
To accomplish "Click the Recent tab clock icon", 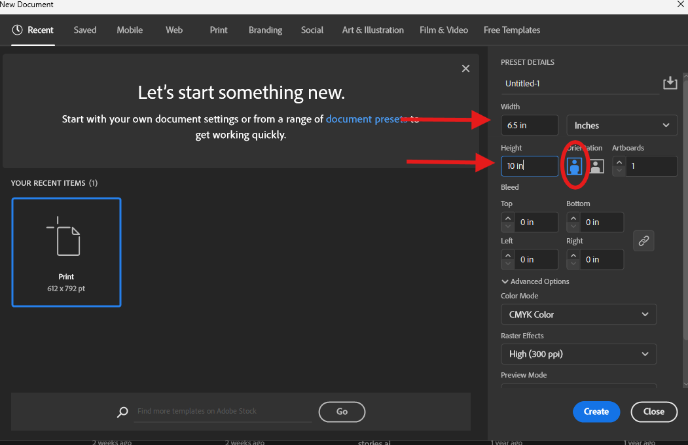I will 16,29.
